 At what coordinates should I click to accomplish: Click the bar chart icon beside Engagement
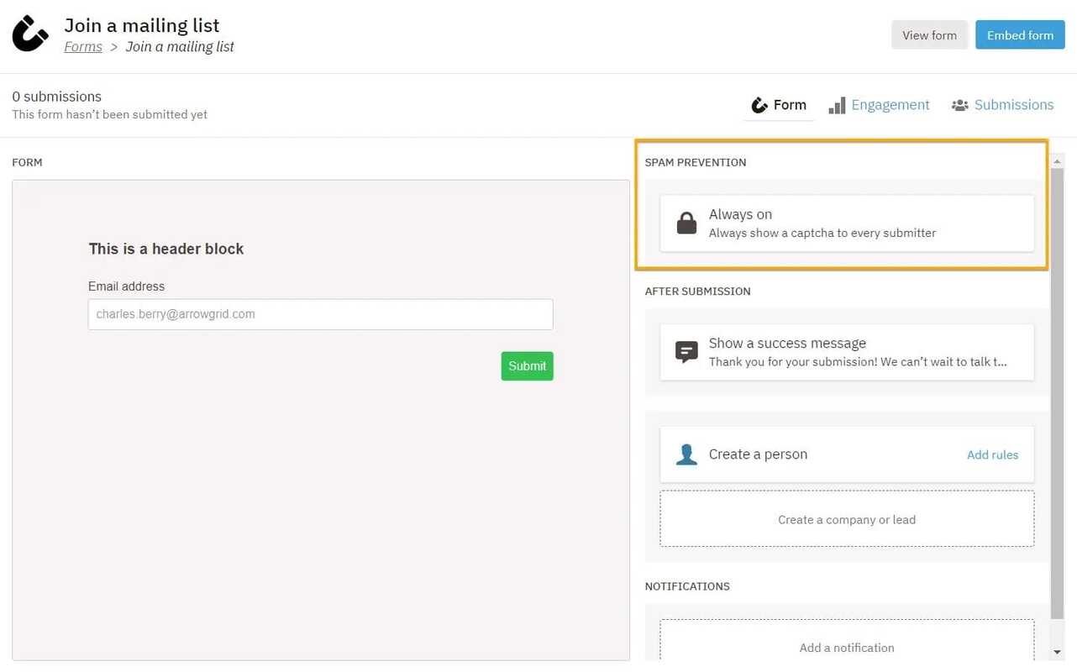(837, 104)
